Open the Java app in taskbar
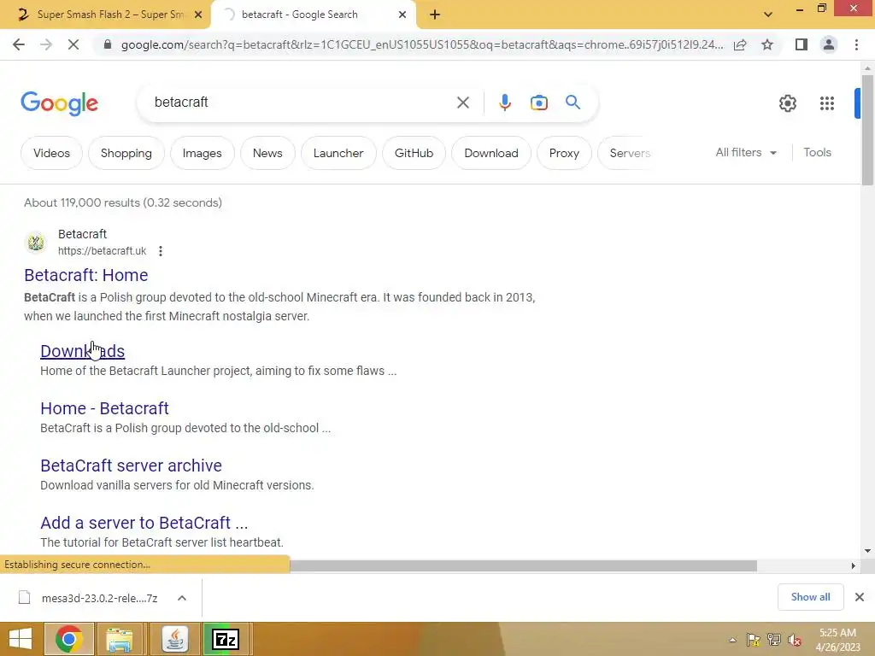This screenshot has width=875, height=656. coord(174,639)
